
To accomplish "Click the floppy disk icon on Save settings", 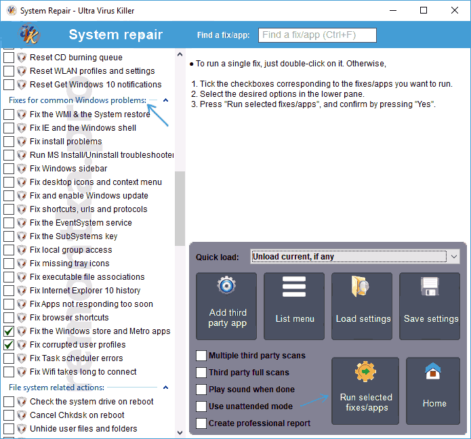I will pos(431,286).
